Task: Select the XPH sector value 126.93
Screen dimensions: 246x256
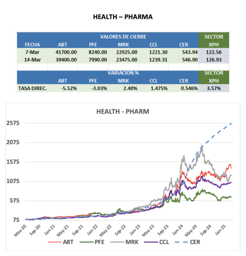Action: (214, 60)
